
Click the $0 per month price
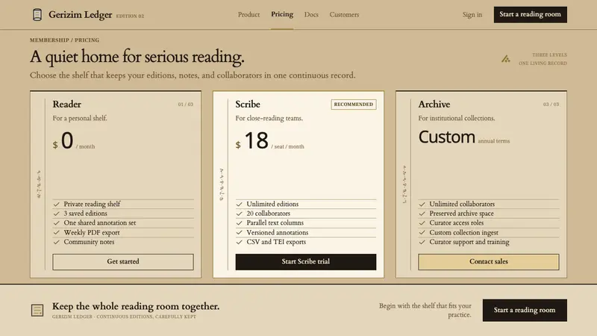tap(73, 140)
